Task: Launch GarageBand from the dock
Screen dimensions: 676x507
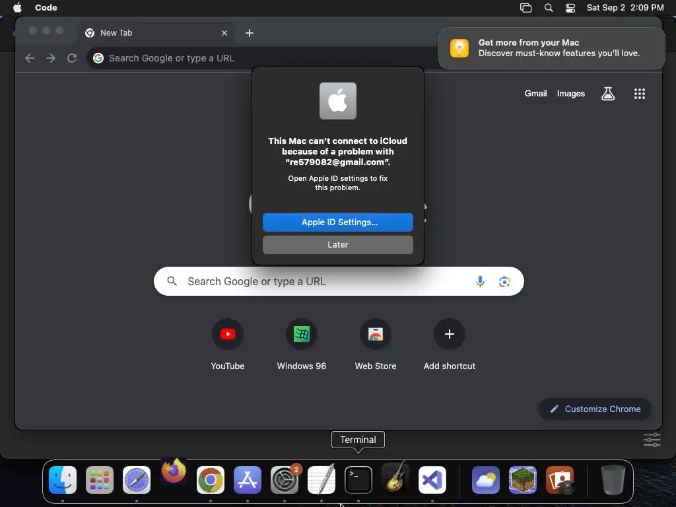Action: (395, 478)
